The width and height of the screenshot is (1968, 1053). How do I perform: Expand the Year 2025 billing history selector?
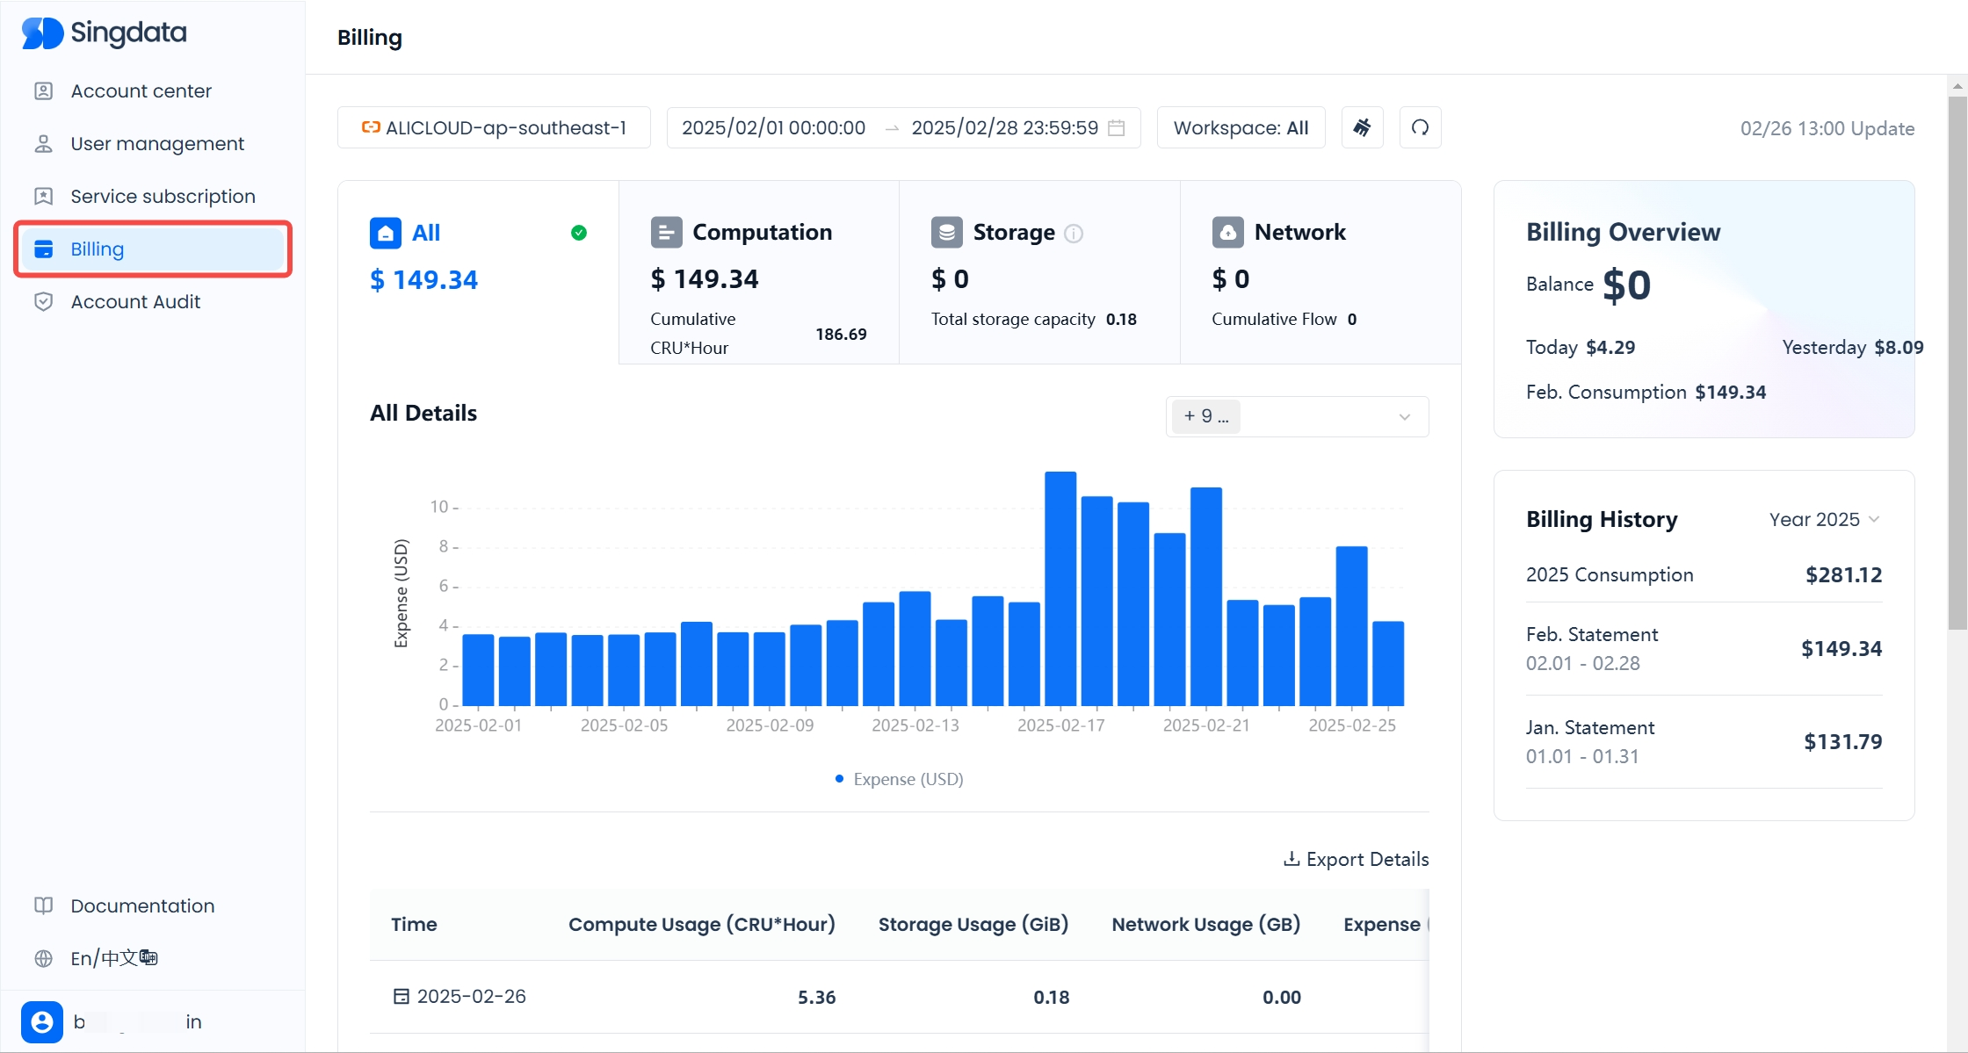pyautogui.click(x=1824, y=520)
